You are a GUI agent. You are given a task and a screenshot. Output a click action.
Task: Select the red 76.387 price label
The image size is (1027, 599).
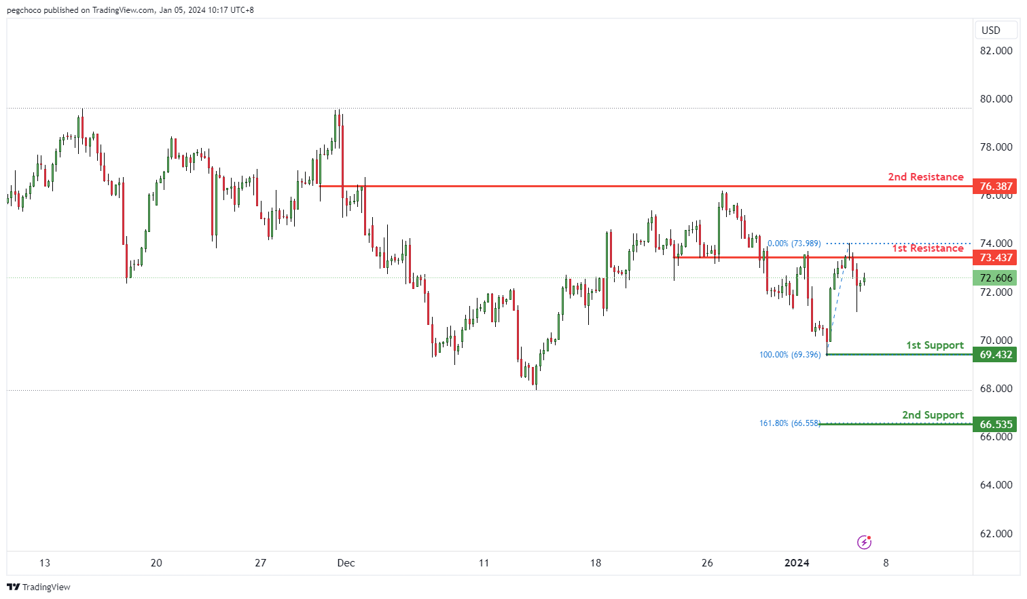pos(995,186)
